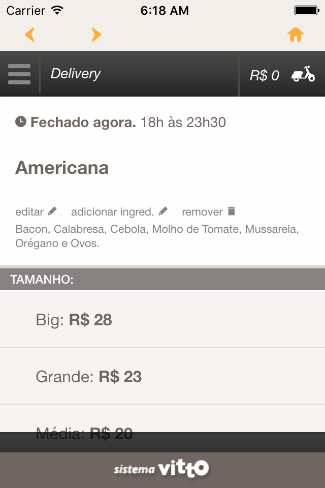Click the Americana pizza title

[62, 168]
